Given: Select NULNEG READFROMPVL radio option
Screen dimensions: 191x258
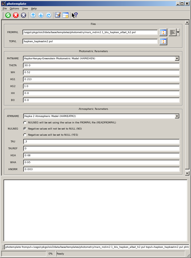Looking at the screenshot, I should click(25, 122).
